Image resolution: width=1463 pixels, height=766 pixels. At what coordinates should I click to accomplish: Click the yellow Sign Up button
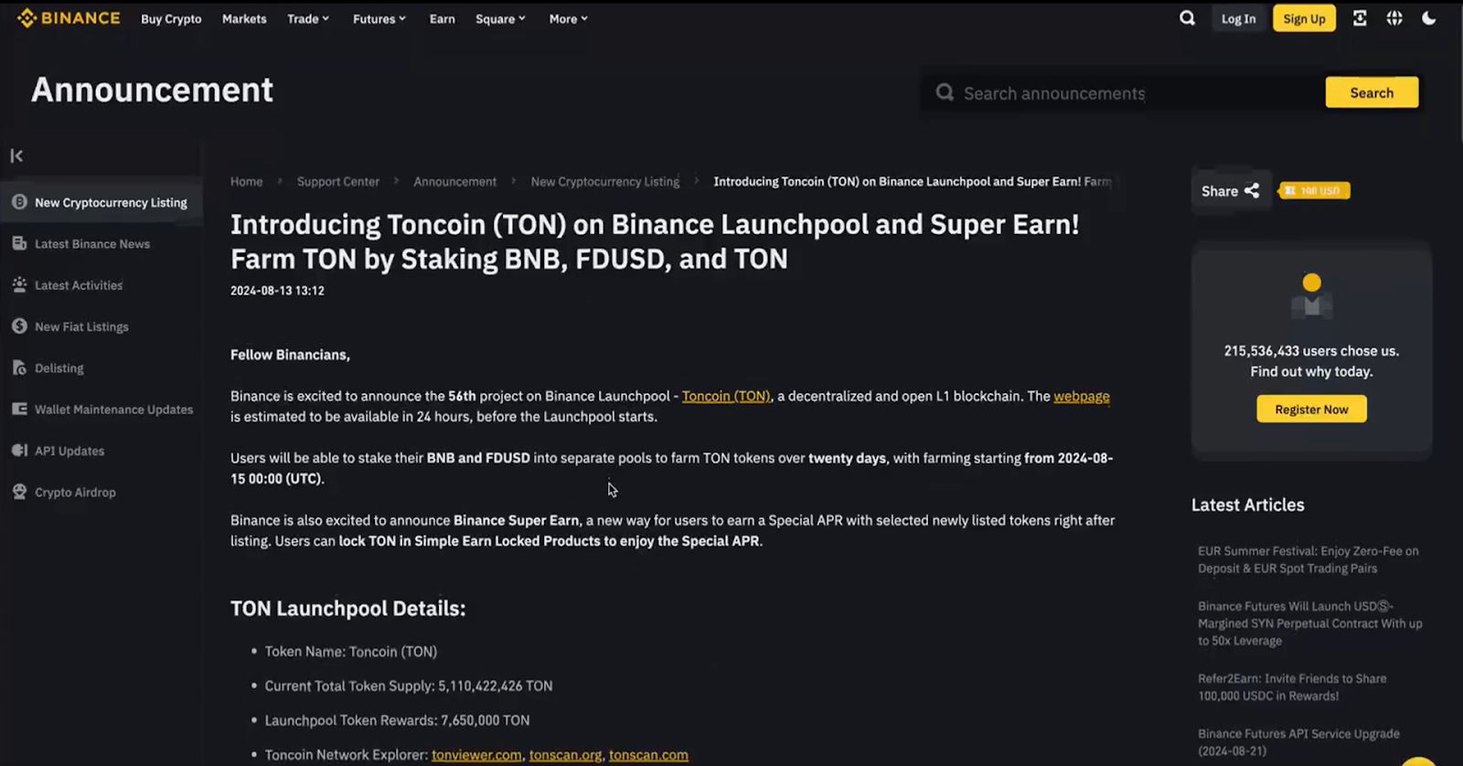point(1304,19)
